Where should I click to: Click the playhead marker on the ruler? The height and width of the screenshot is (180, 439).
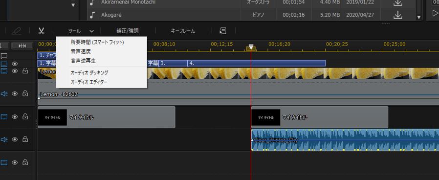click(x=251, y=47)
